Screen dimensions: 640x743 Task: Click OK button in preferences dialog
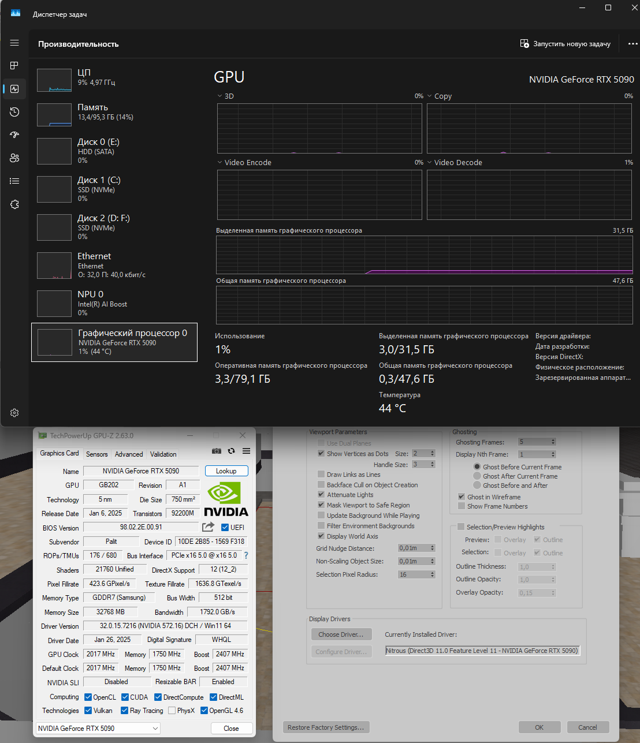tap(539, 727)
